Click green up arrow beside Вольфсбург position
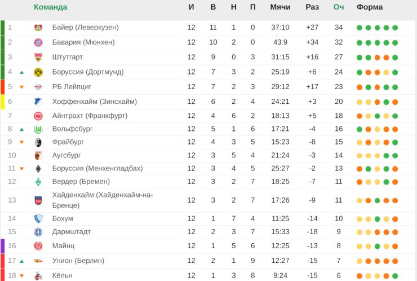417x281 pixels. tap(22, 129)
